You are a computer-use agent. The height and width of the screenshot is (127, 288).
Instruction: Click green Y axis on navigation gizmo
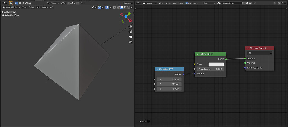click(129, 13)
